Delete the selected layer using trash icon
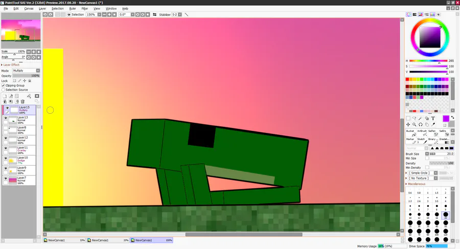Screen dimensions: 460x249 [x=22, y=101]
